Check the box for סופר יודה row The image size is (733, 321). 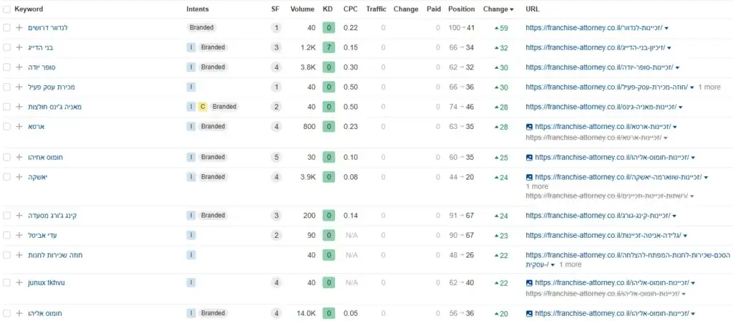(6, 67)
